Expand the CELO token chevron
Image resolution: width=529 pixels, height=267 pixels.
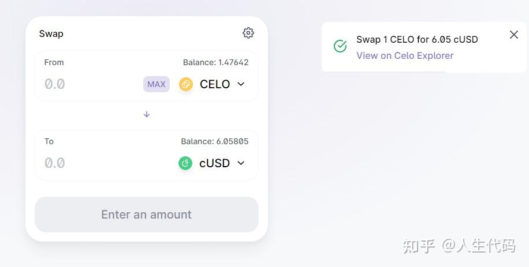241,84
